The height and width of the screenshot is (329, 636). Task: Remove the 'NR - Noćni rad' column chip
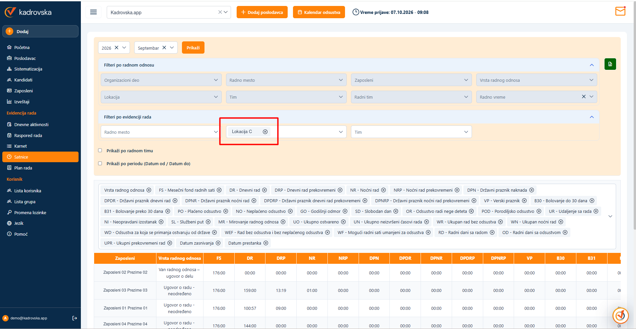pyautogui.click(x=383, y=190)
